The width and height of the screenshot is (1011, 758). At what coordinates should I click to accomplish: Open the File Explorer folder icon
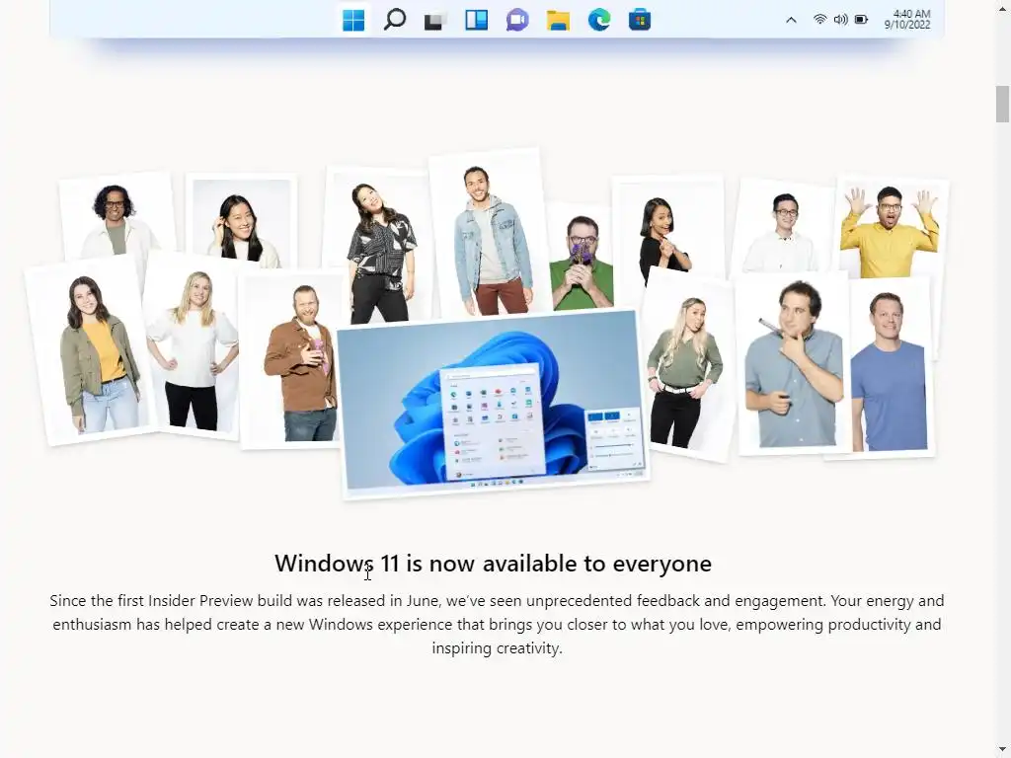pos(558,21)
